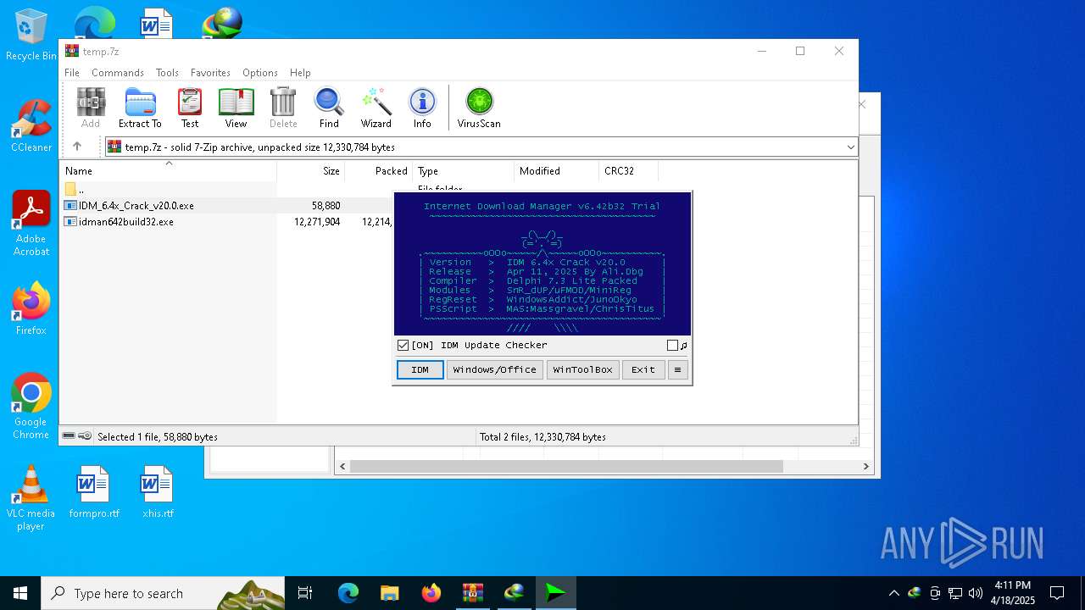Viewport: 1085px width, 610px height.
Task: Open the Favorites menu
Action: 210,73
